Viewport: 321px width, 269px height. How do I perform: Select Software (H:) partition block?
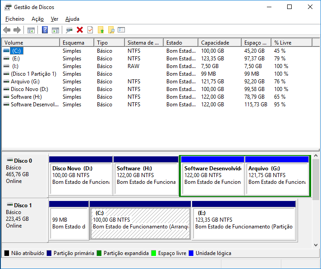pos(146,176)
